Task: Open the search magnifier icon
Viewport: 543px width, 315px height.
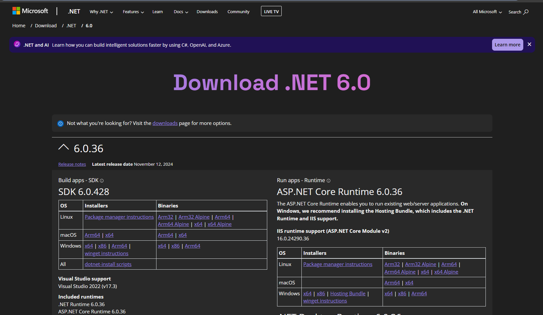Action: (526, 12)
